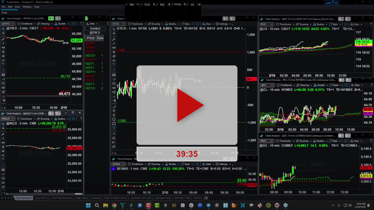Open Timeframe dropdown in YM.D chart
This screenshot has width=374, height=210.
click(x=27, y=24)
